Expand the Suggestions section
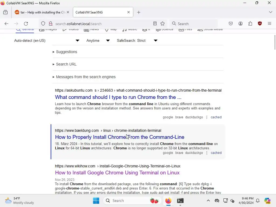The height and width of the screenshot is (207, 276). [x=65, y=52]
